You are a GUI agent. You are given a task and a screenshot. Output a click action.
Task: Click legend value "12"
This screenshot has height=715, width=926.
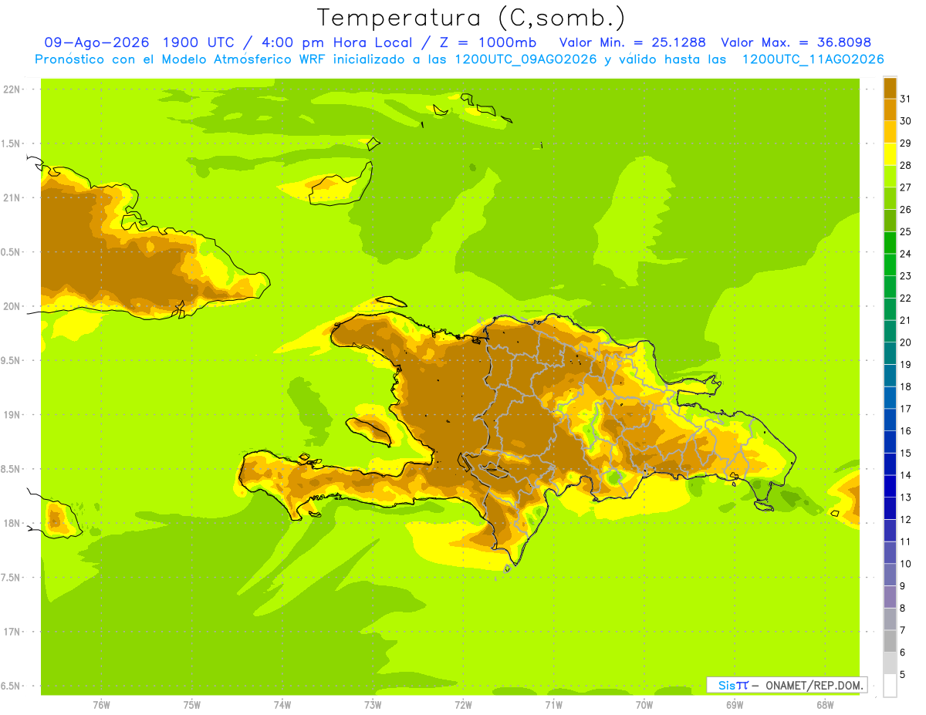(905, 520)
